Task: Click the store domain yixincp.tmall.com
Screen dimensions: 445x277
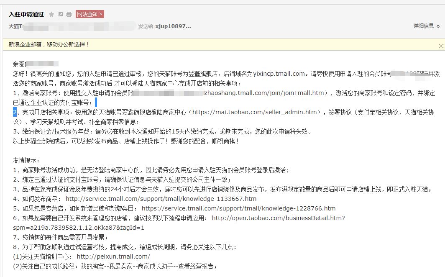Action: point(279,74)
